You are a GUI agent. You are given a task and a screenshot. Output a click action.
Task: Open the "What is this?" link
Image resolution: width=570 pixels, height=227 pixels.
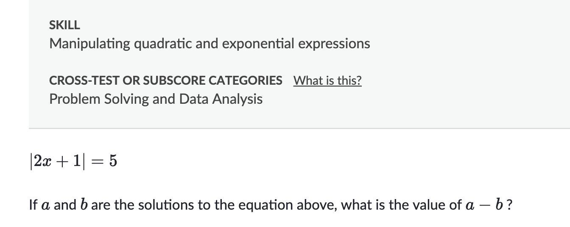[x=327, y=80]
